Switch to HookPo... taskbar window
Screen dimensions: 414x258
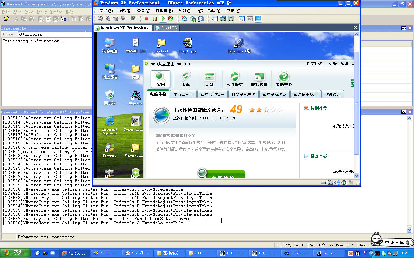[296, 253]
